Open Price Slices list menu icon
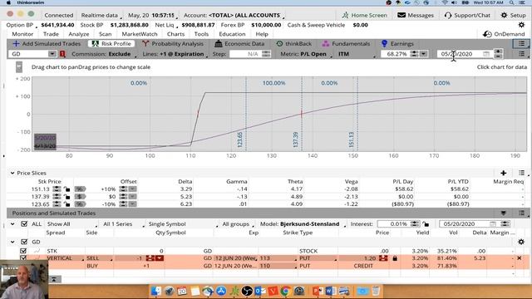 pos(521,173)
